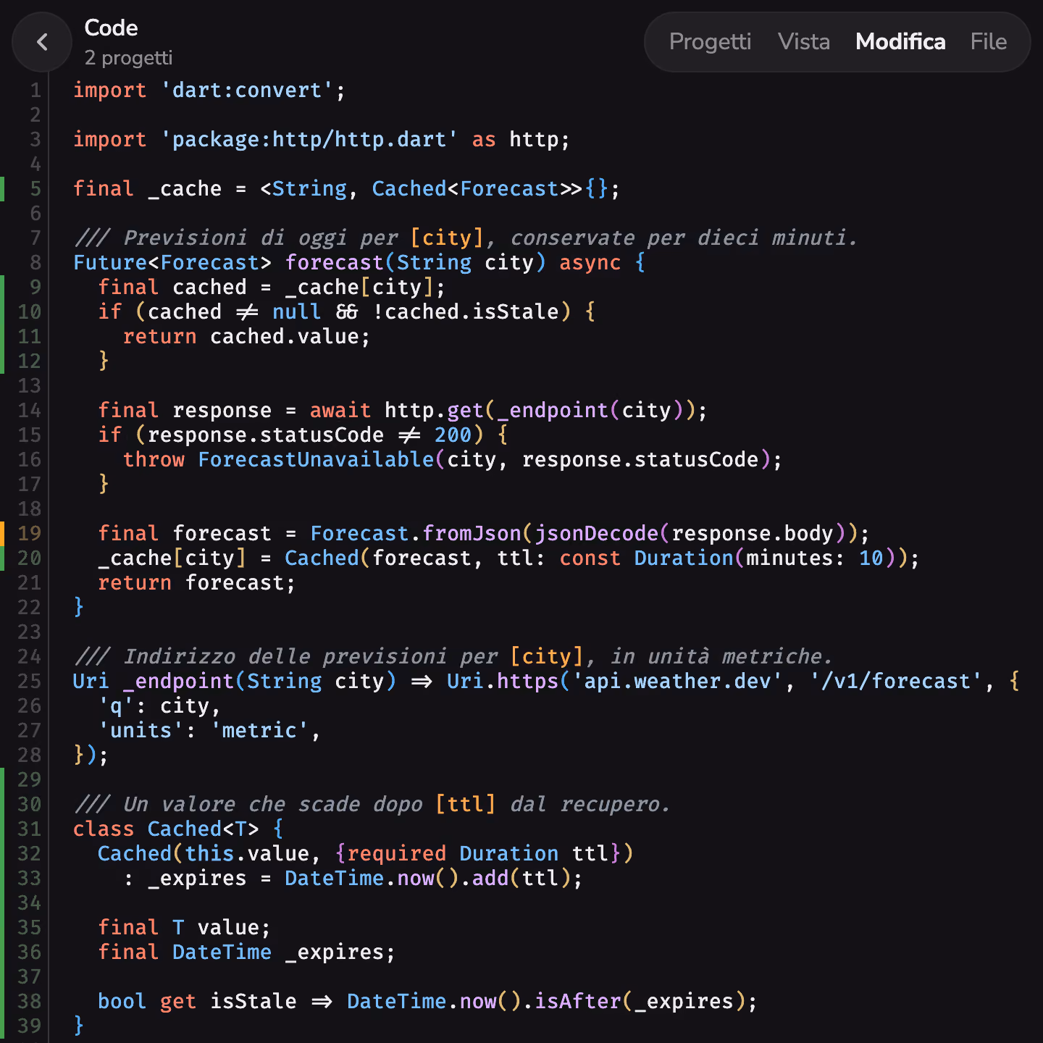Open the Progetti tab

pos(710,42)
